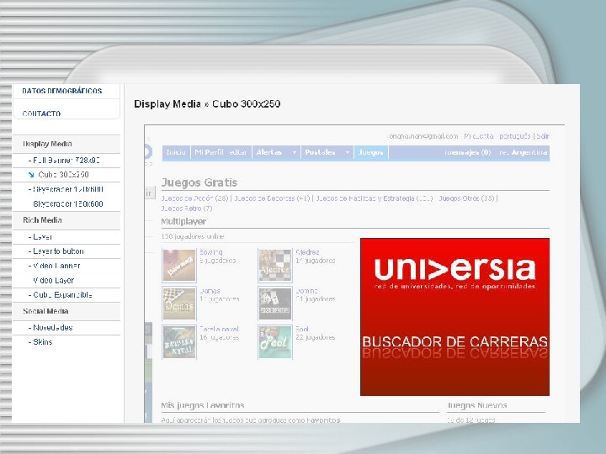Open the Layer format item
This screenshot has width=606, height=454.
point(42,236)
